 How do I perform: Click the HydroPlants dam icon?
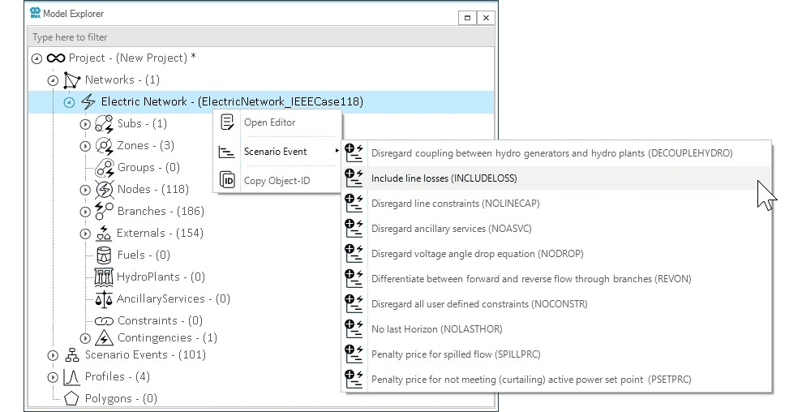pyautogui.click(x=105, y=277)
